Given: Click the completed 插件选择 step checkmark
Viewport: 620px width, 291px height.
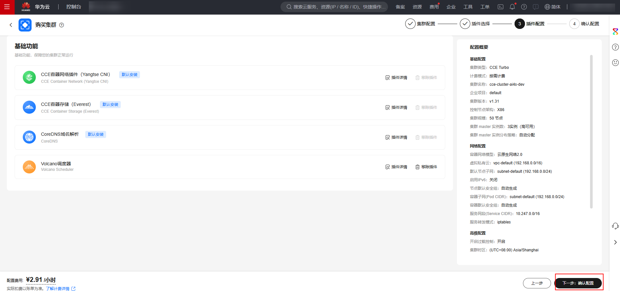Looking at the screenshot, I should 465,24.
